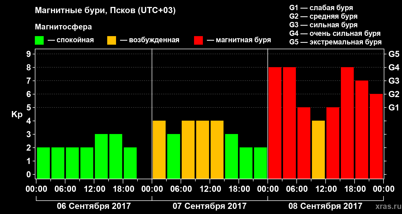This screenshot has height=214, width=402.
Task: Click the 'G4 — очень сильная буря' line
Action: pos(335,33)
